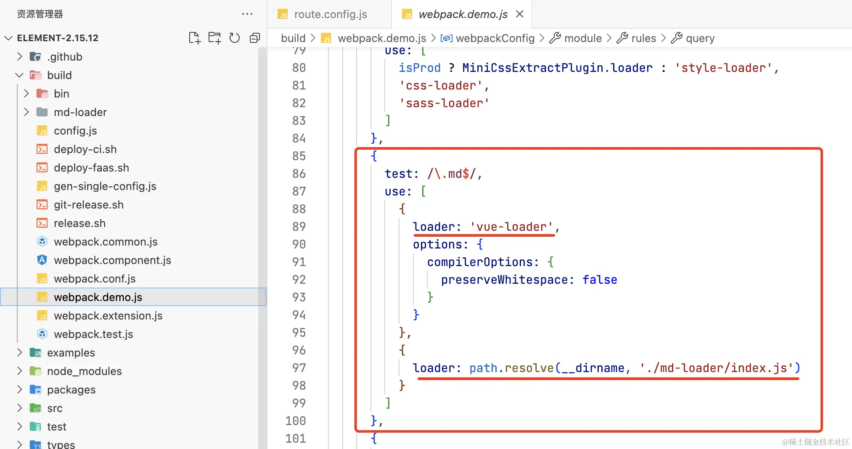Click the test folder icon
The height and width of the screenshot is (449, 852).
click(35, 426)
